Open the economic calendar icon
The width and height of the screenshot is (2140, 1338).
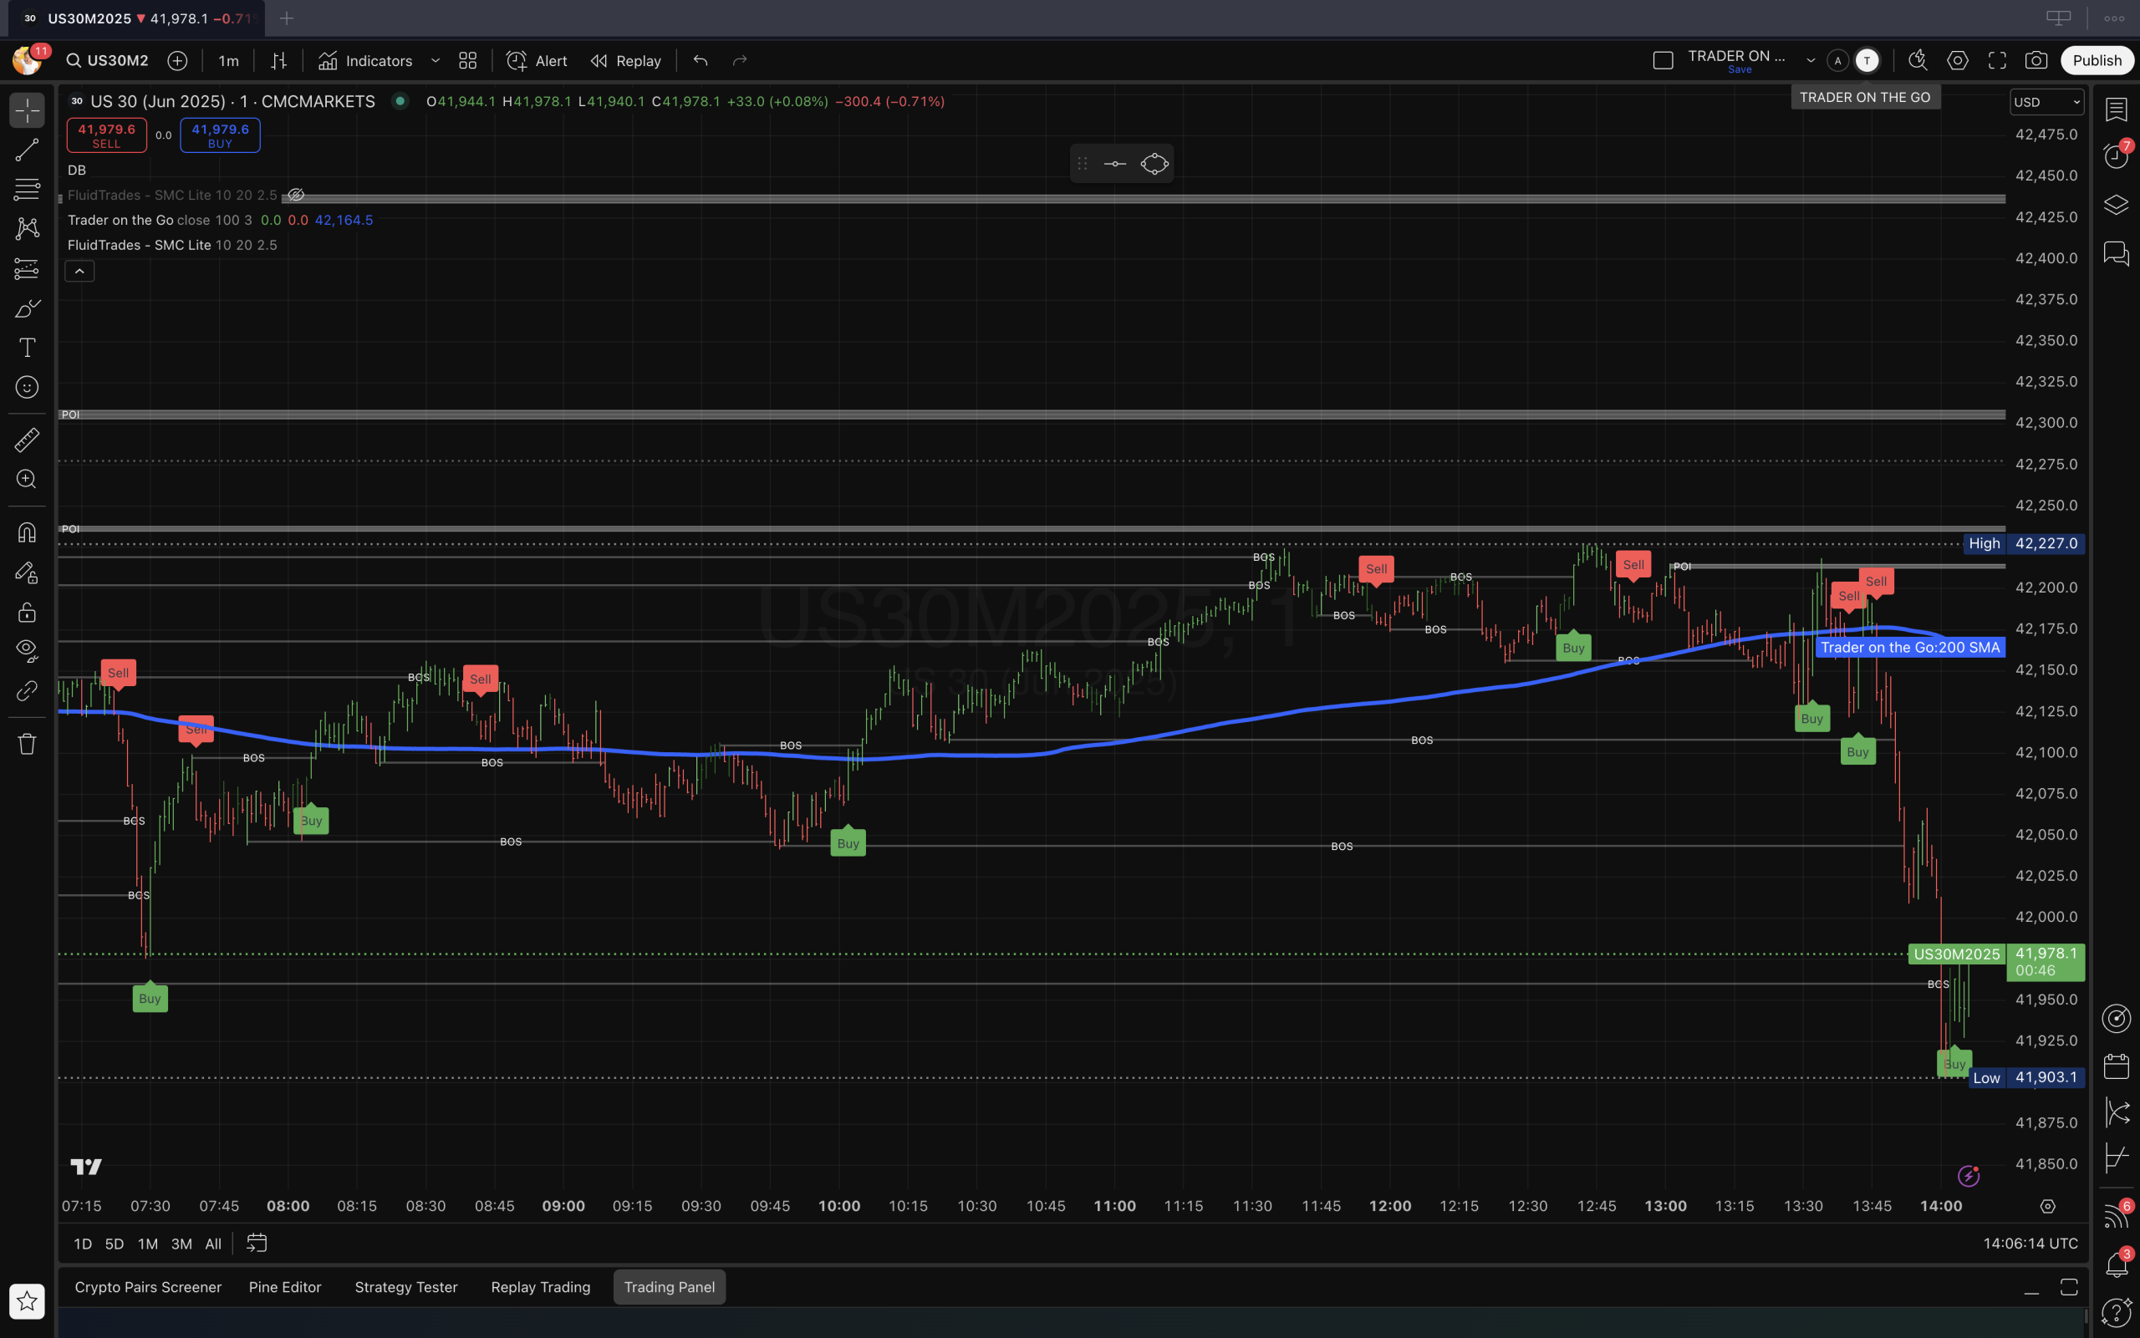tap(2116, 1066)
